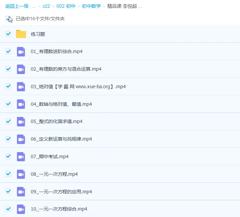Viewport: 240px width, 217px height.
Task: Open the 练习题 folder name
Action: click(x=38, y=34)
